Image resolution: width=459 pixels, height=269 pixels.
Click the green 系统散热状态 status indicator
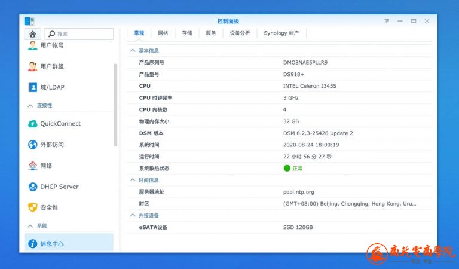[x=287, y=169]
